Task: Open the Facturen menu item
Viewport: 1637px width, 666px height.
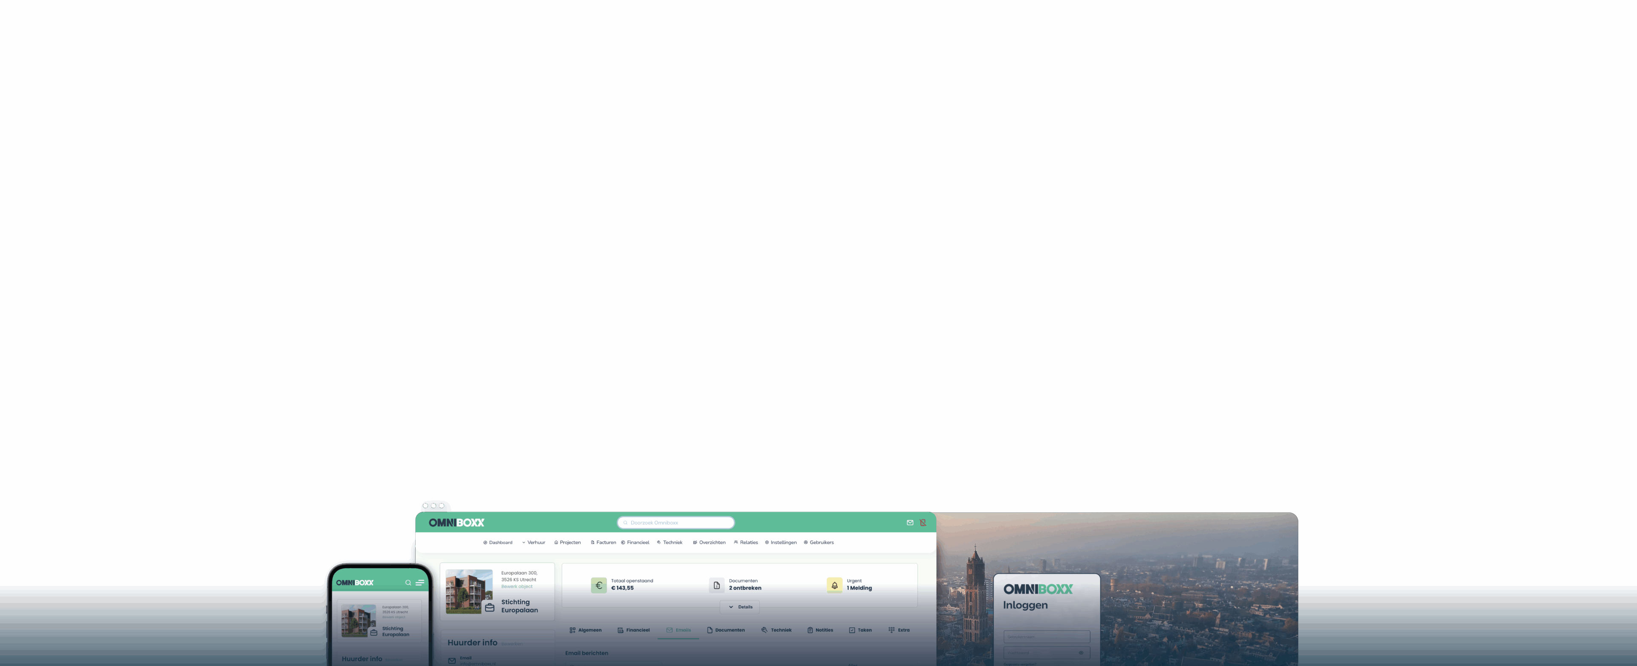Action: tap(603, 542)
